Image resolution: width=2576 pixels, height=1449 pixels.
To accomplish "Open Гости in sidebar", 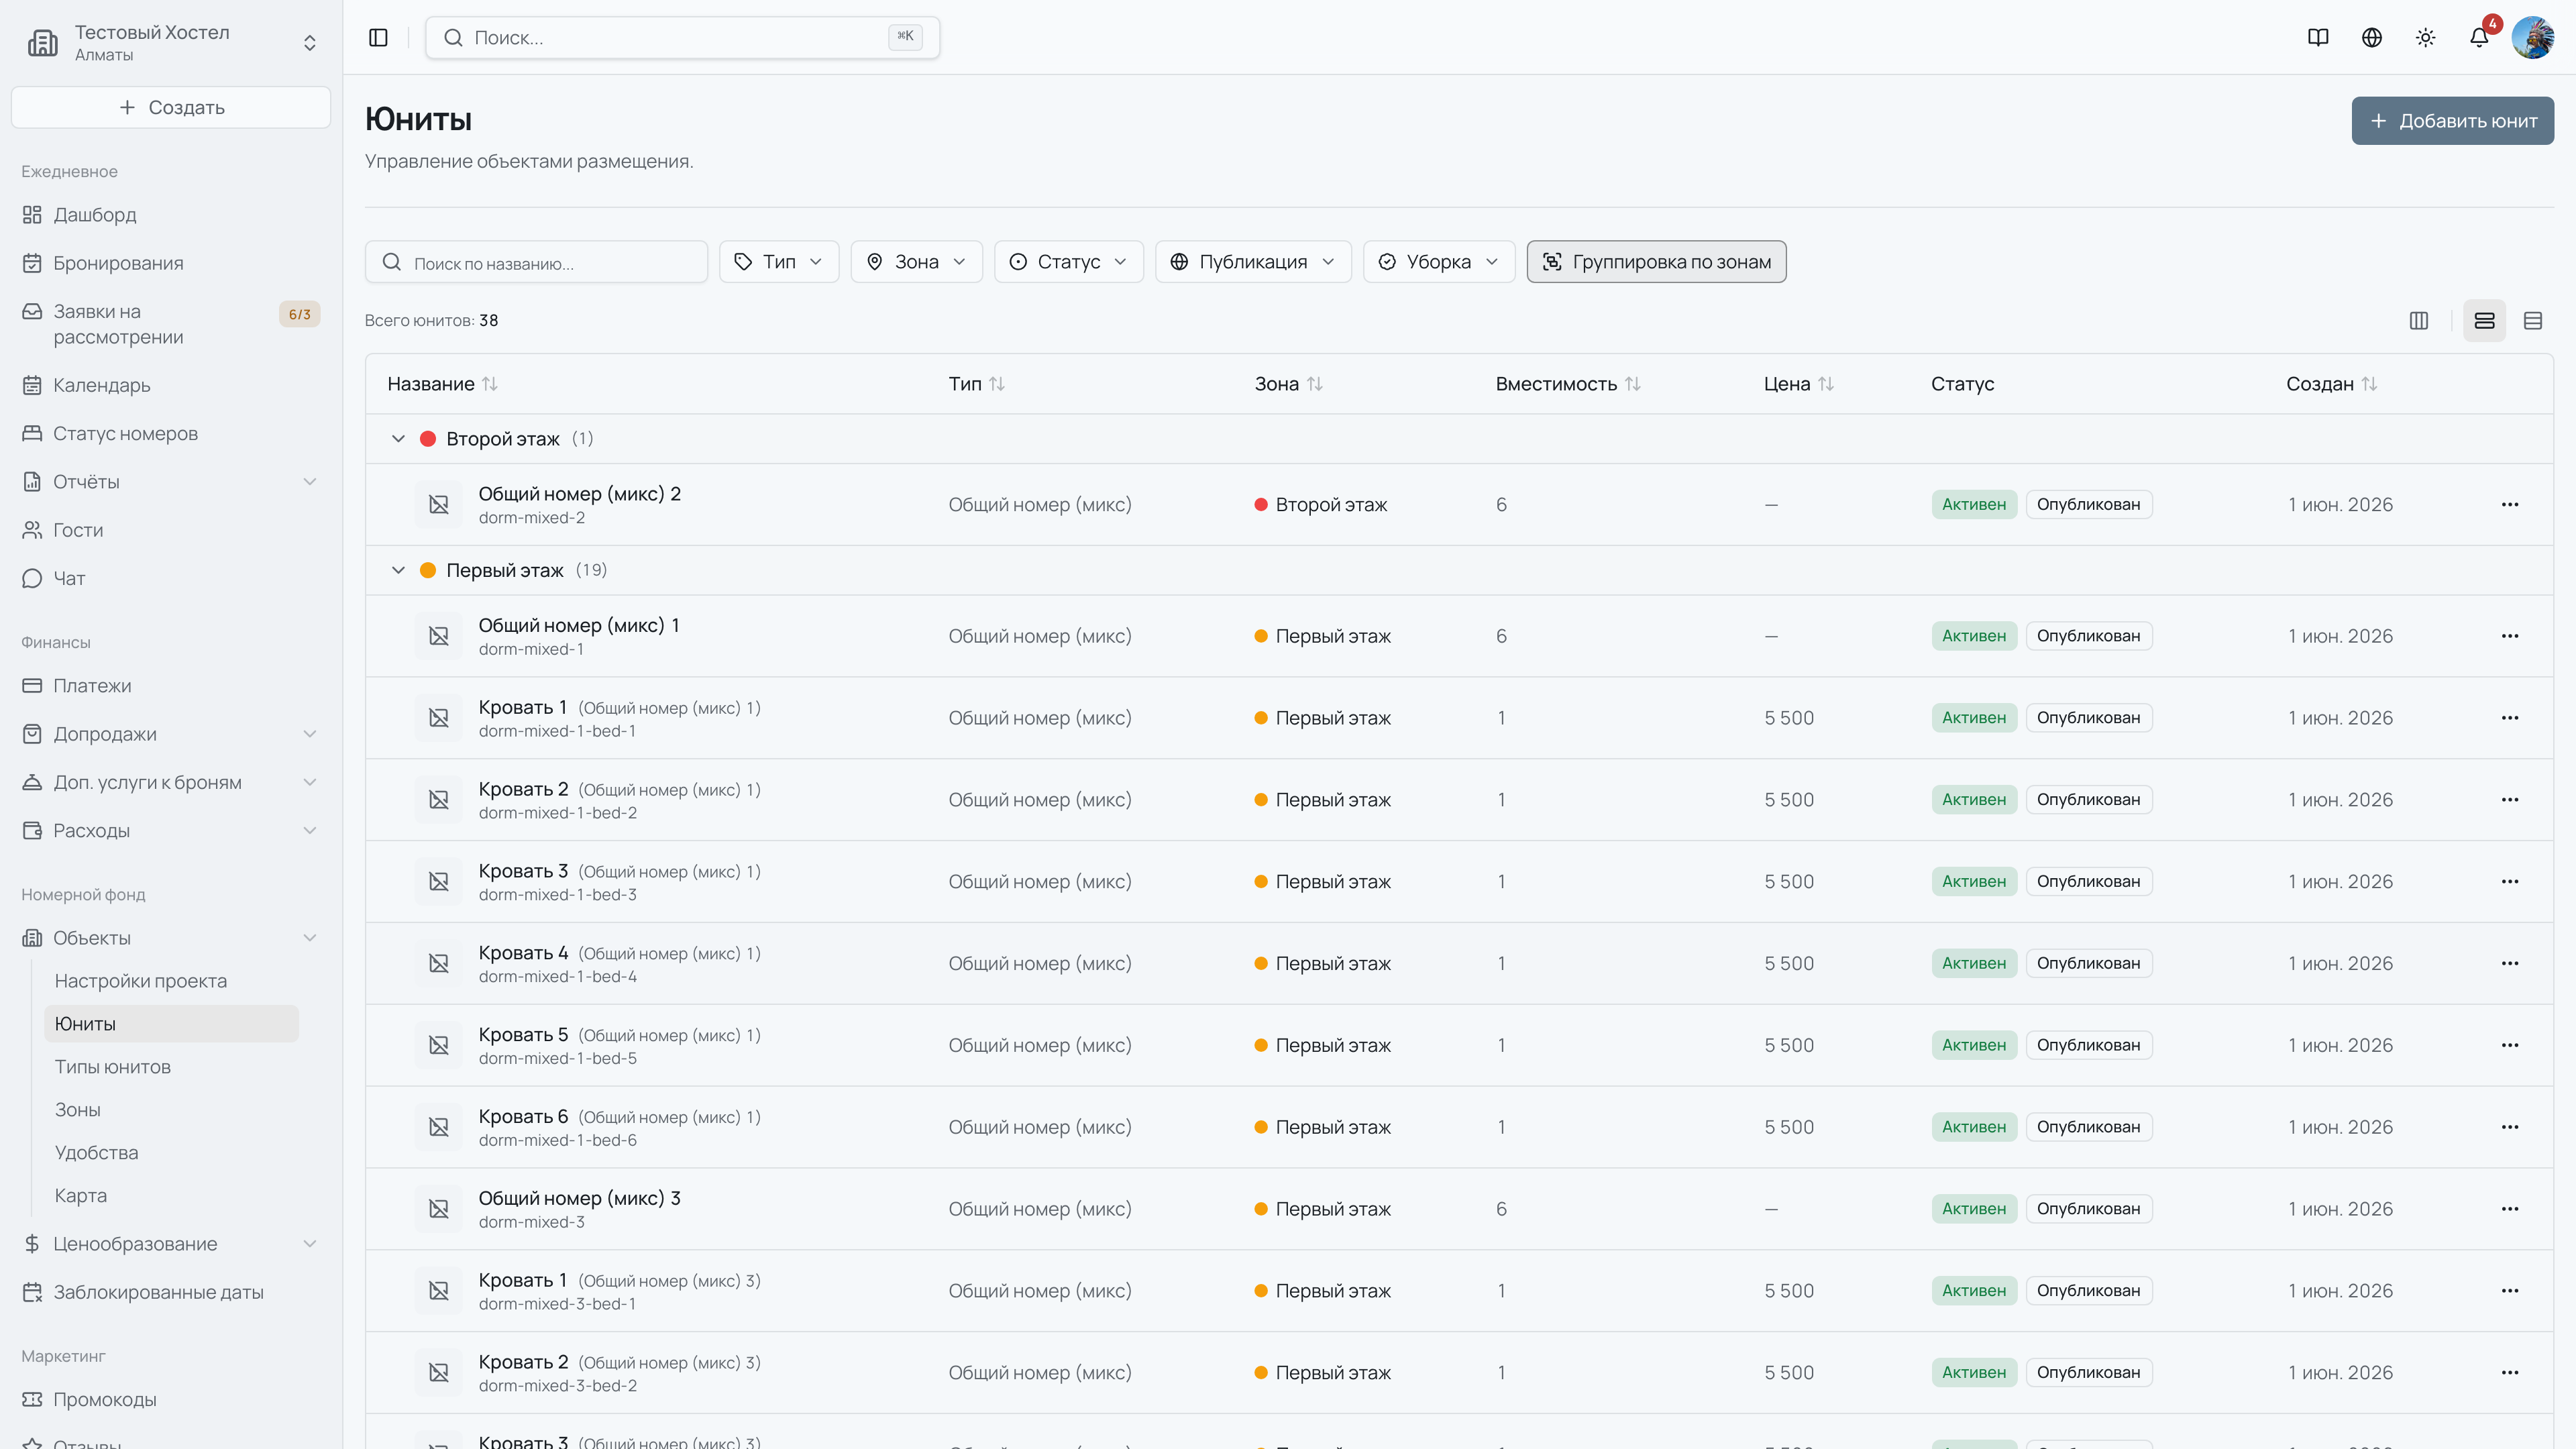I will coord(171,530).
